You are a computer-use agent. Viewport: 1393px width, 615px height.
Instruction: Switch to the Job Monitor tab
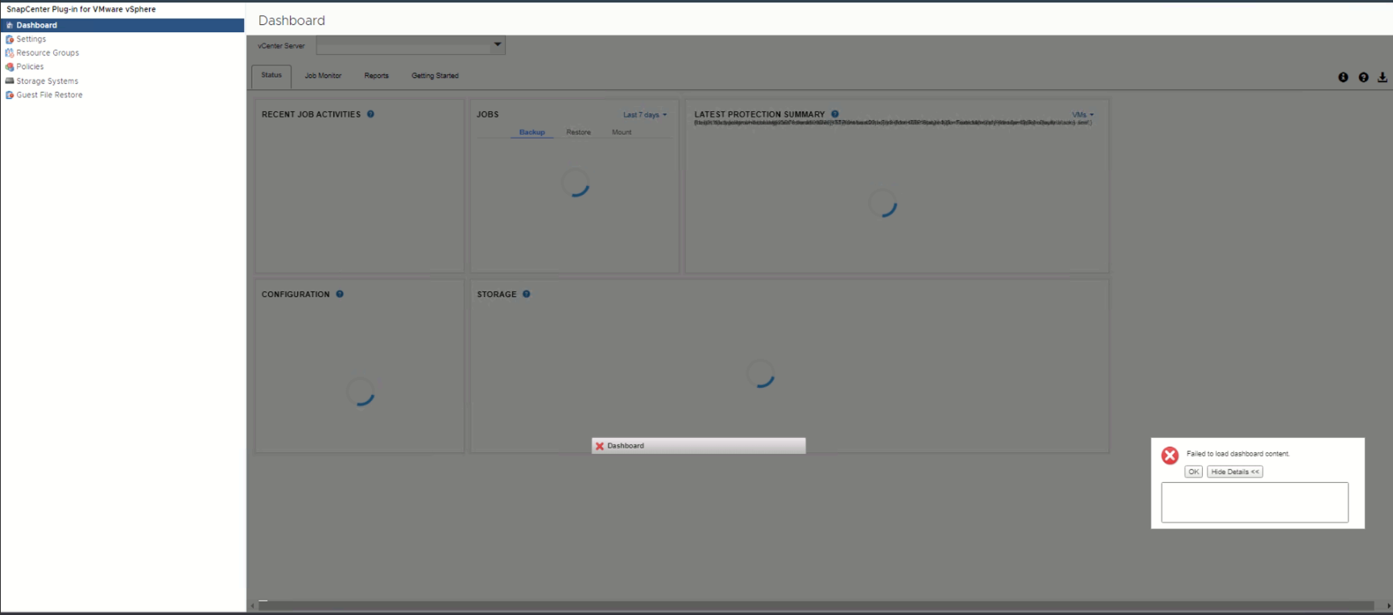323,76
